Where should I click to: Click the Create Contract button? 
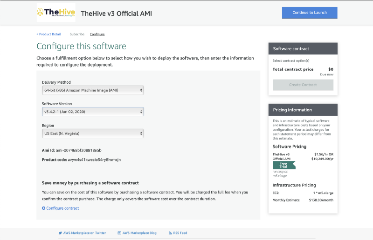tap(303, 85)
